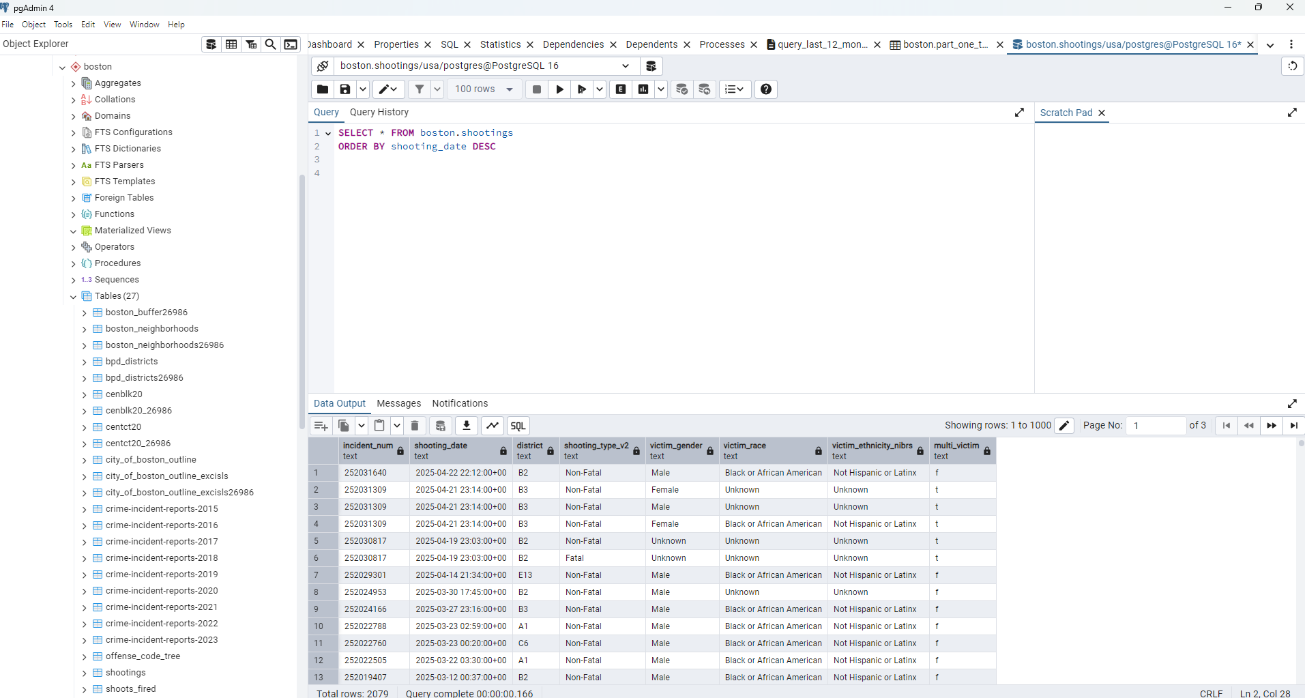Expand the Functions tree node
The width and height of the screenshot is (1305, 698).
73,215
